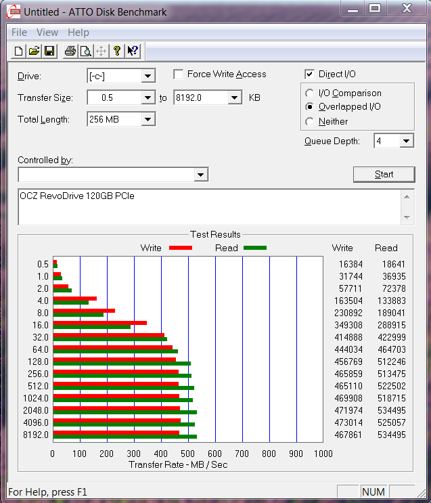Image resolution: width=431 pixels, height=503 pixels.
Task: Uncheck the Direct I/O checkbox
Action: coord(310,74)
